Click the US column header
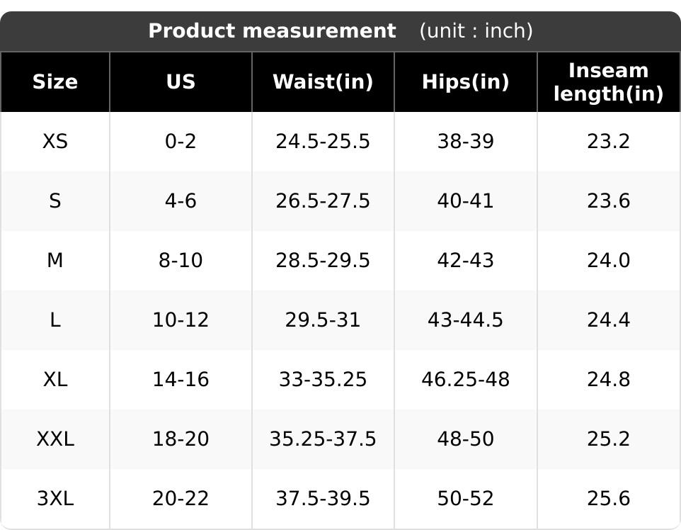The image size is (681, 530). 181,81
